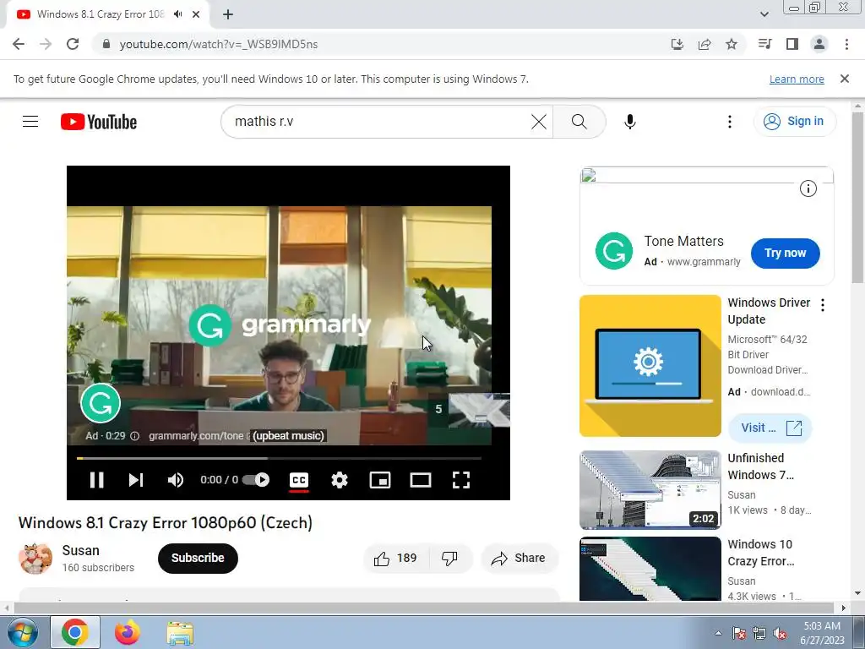Screen dimensions: 865x649
Task: Open Chrome profile avatar
Action: pos(819,44)
